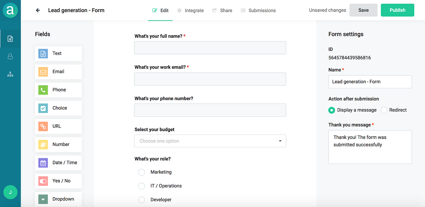Click the Save button

363,10
